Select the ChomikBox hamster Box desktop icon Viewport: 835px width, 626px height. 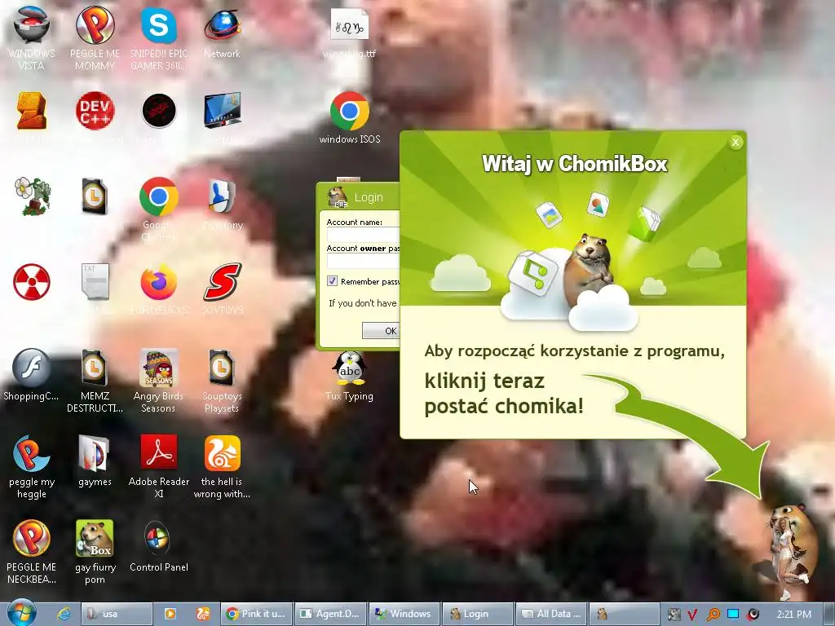pos(95,538)
